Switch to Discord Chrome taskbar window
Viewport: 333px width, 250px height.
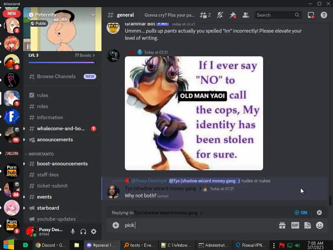click(51, 245)
